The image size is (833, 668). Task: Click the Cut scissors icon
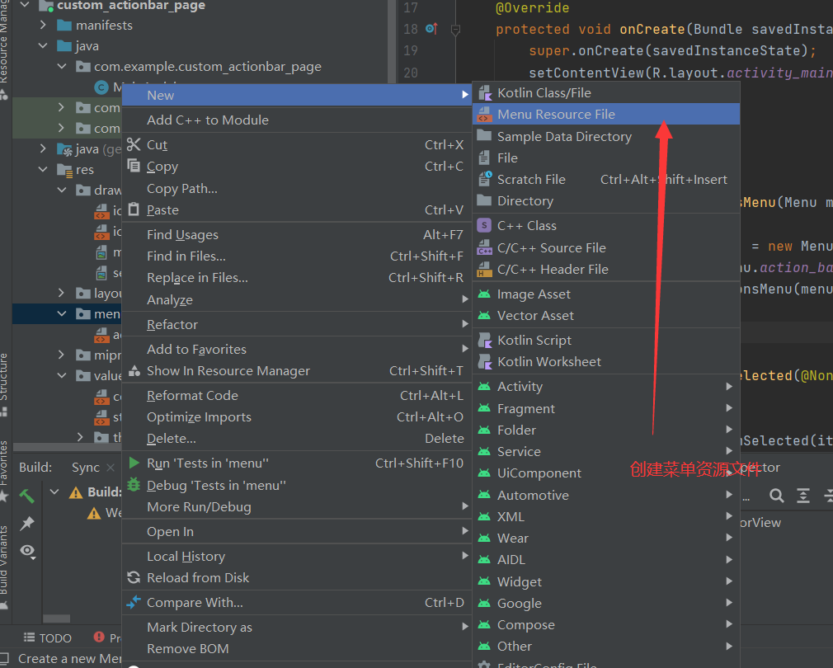click(x=134, y=144)
